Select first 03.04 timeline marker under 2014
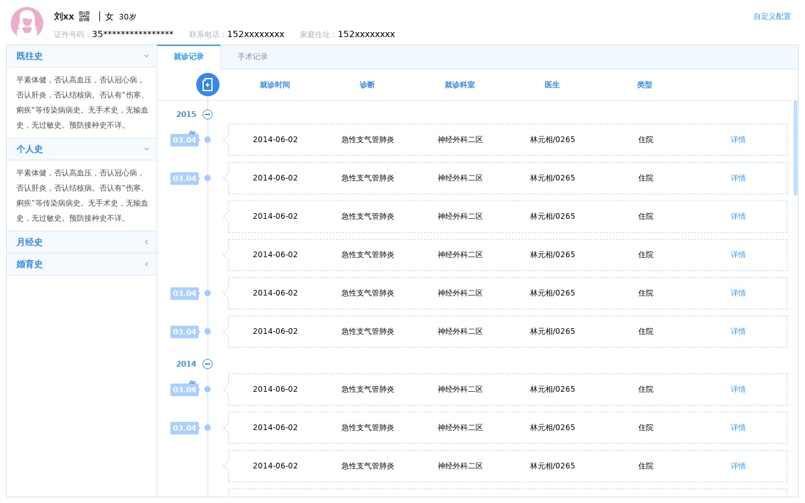 (x=185, y=389)
